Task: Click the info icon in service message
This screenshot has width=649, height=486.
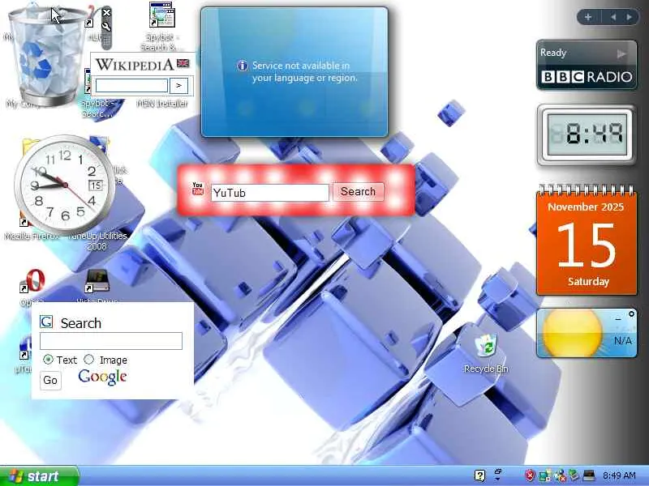Action: 243,66
